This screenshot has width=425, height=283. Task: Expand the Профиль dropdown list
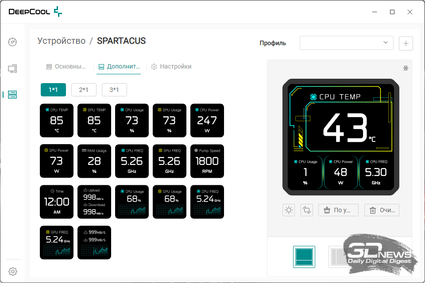coord(346,43)
